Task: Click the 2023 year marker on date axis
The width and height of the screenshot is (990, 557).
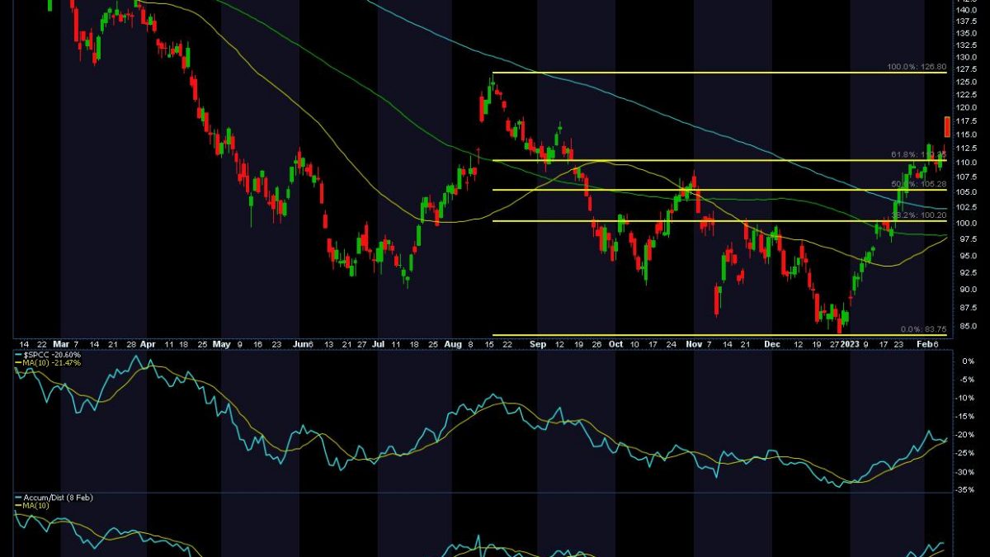Action: [850, 343]
